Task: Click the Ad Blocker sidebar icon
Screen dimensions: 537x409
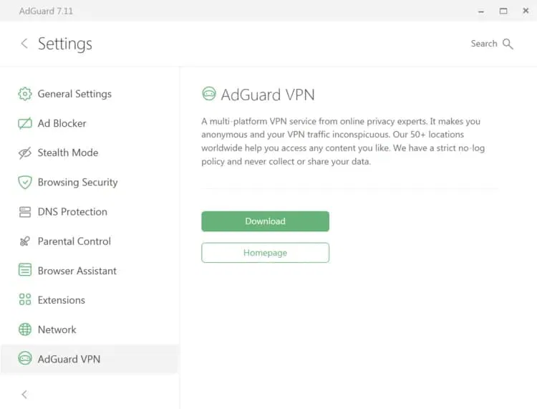Action: 25,123
